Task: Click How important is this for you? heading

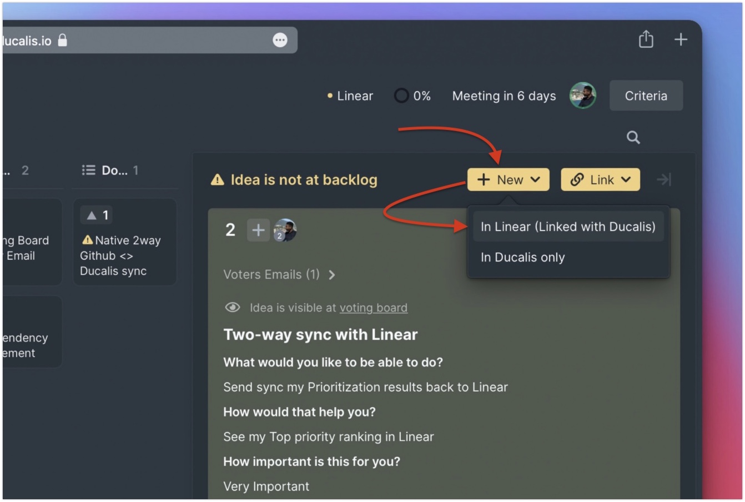Action: [x=311, y=461]
